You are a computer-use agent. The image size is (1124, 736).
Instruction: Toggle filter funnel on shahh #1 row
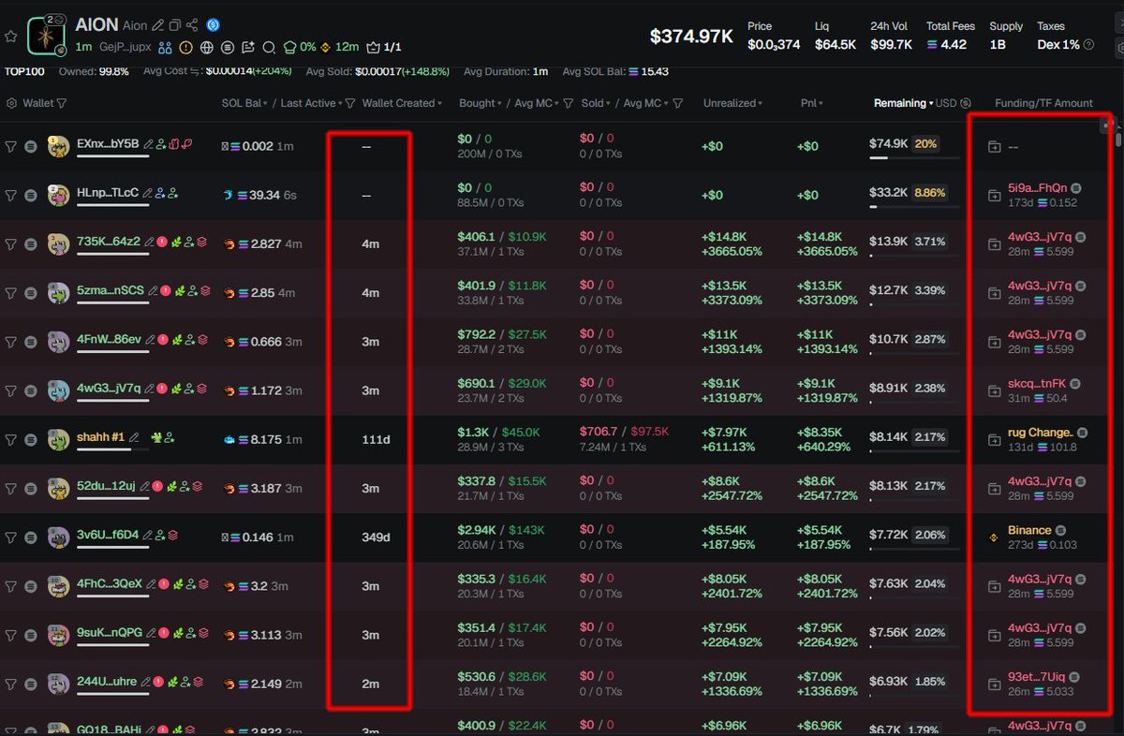[11, 439]
